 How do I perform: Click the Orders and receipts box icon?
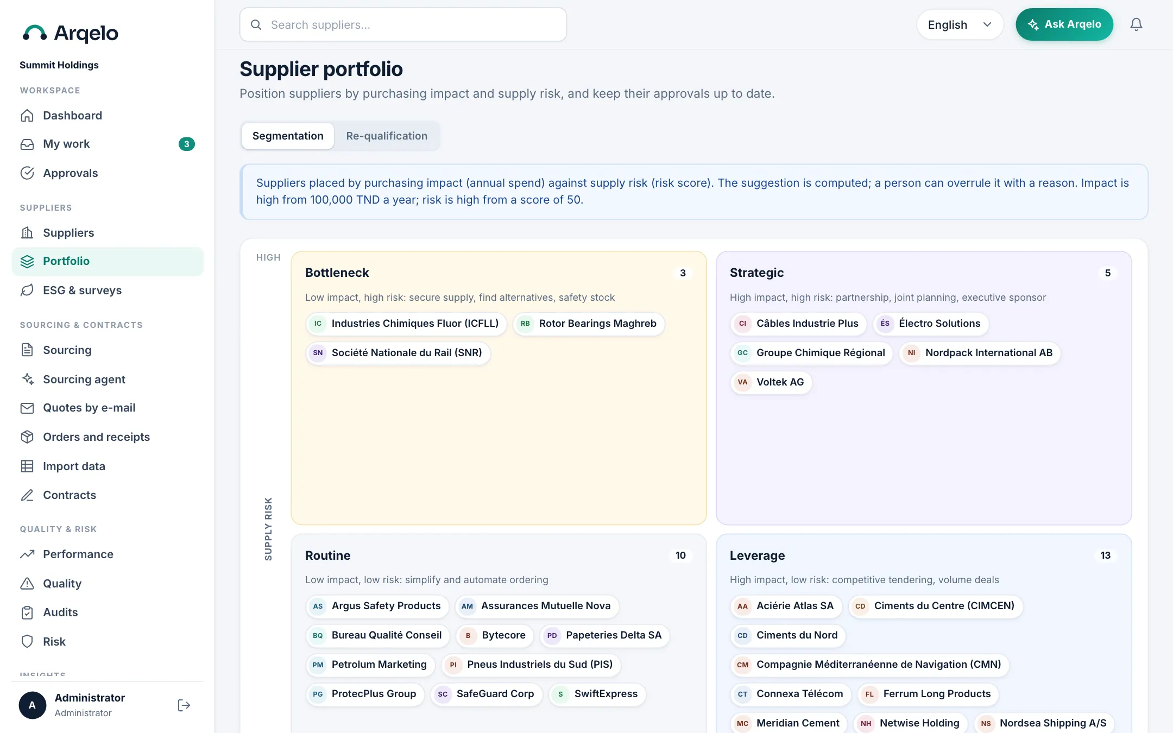click(27, 437)
